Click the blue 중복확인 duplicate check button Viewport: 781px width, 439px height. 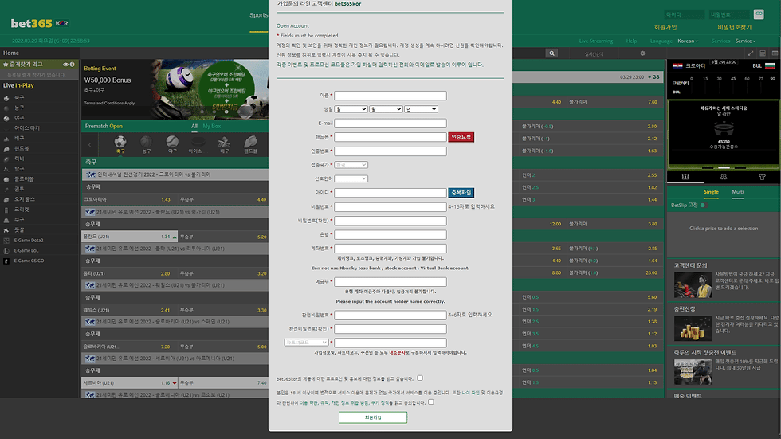(x=461, y=193)
